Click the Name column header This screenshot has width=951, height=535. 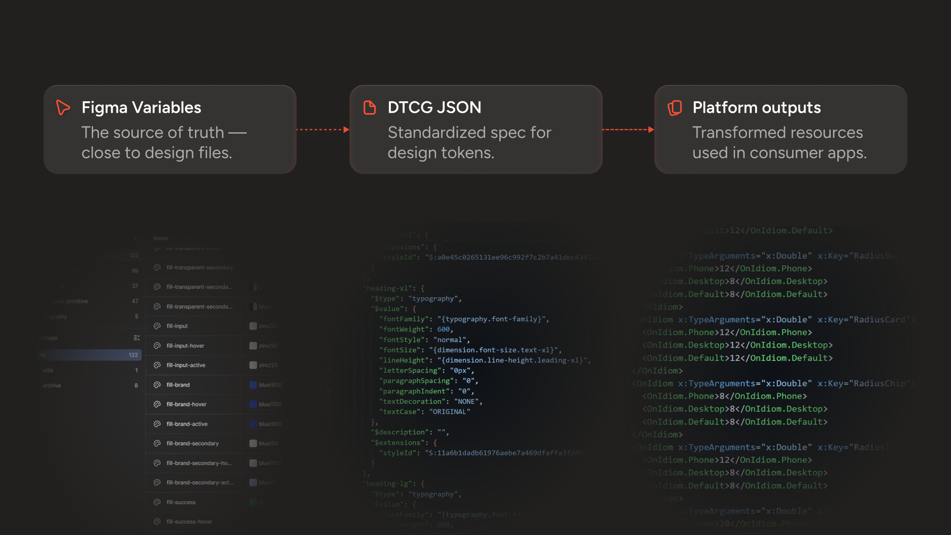160,238
